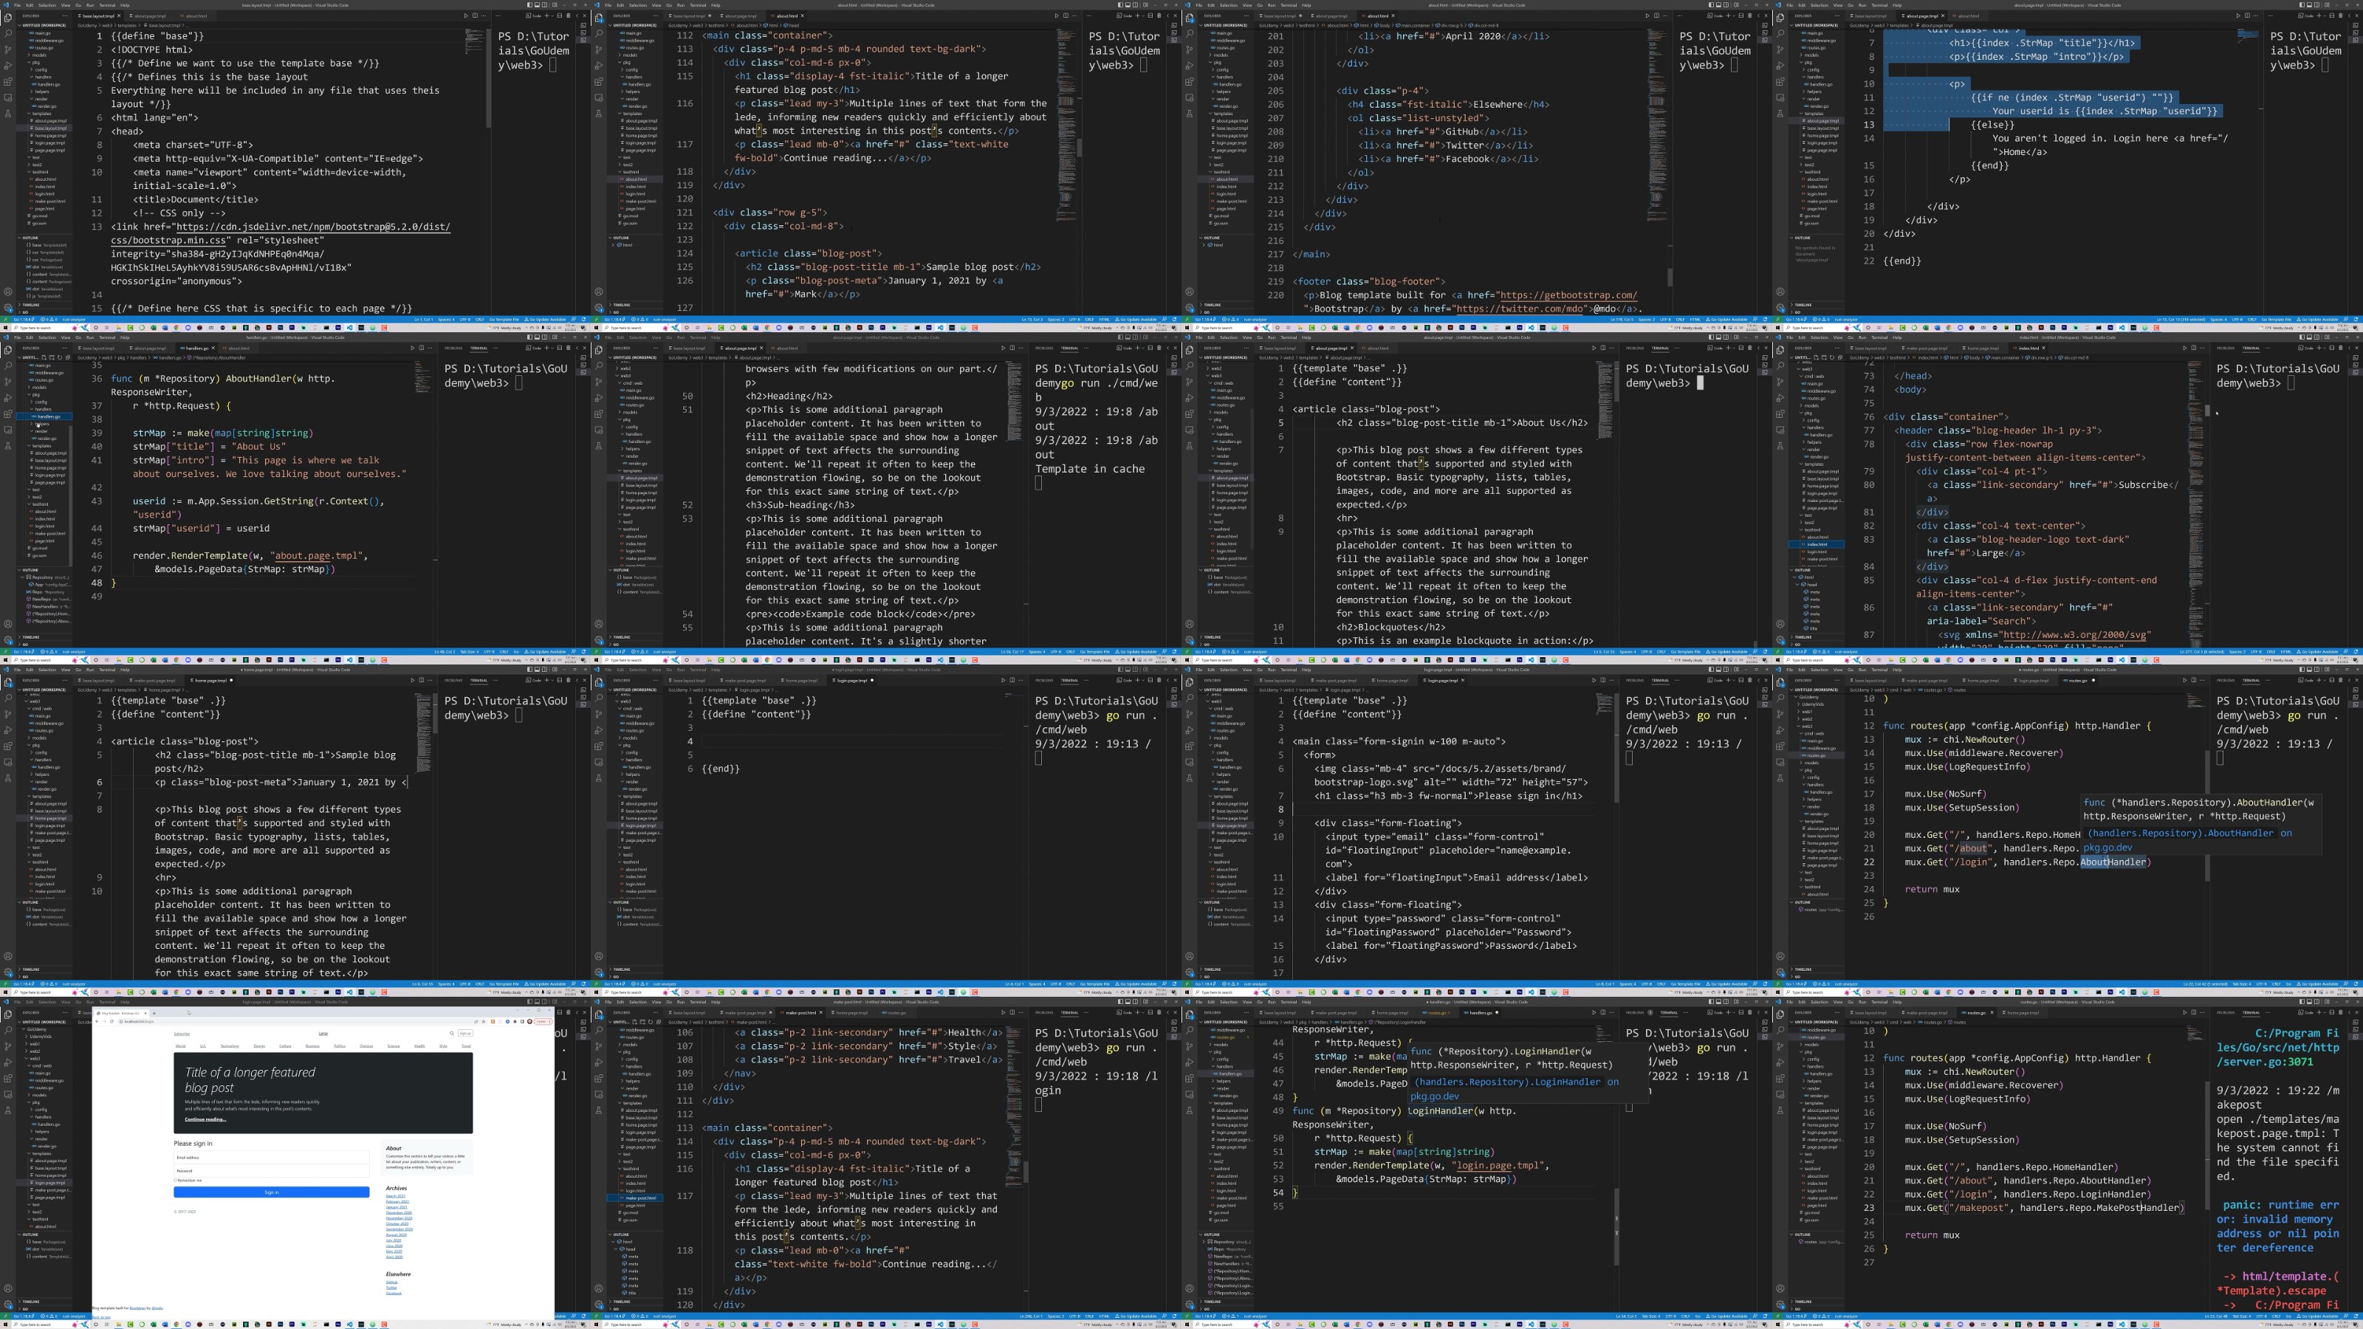Open the Terminal menu in the base.layout.tmpl window
The image size is (2363, 1329).
click(x=107, y=4)
